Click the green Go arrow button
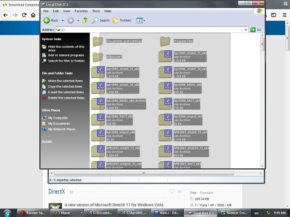The image size is (290, 217). coord(253,29)
